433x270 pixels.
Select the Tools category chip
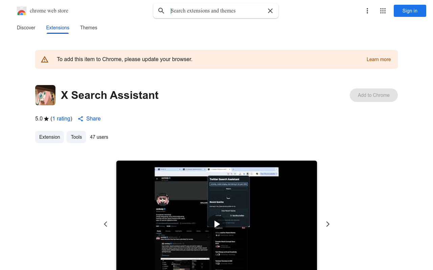tap(76, 137)
